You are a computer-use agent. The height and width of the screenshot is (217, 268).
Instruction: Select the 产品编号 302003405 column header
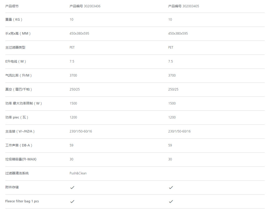pos(184,6)
